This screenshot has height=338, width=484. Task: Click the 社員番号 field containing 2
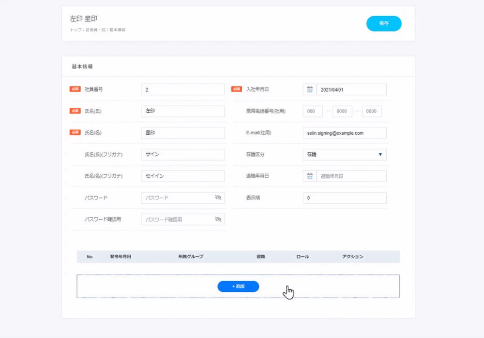click(182, 89)
